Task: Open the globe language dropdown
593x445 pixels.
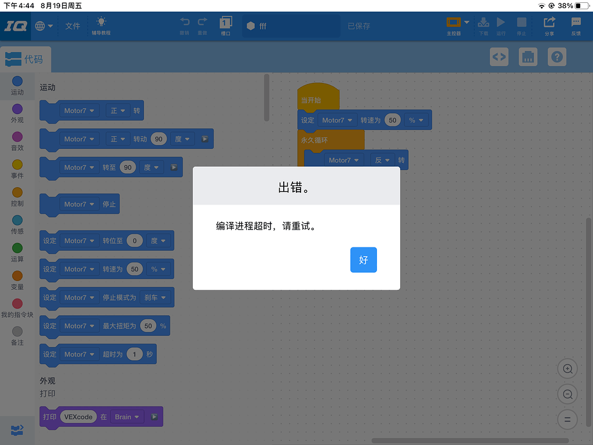Action: pyautogui.click(x=44, y=26)
